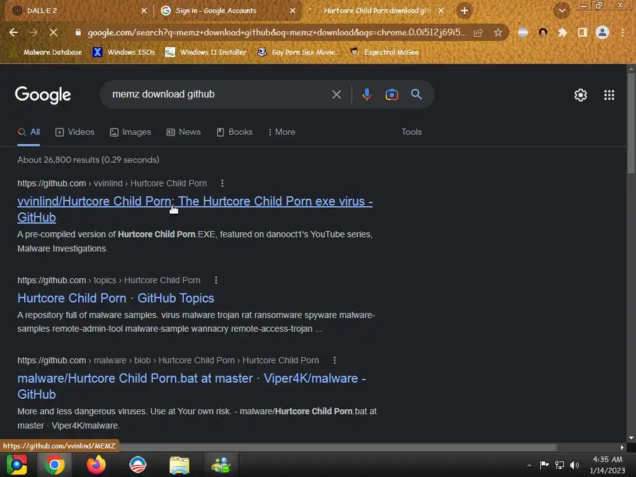Viewport: 636px width, 477px height.
Task: Click the vertical page scrollbar thumb
Action: click(631, 124)
